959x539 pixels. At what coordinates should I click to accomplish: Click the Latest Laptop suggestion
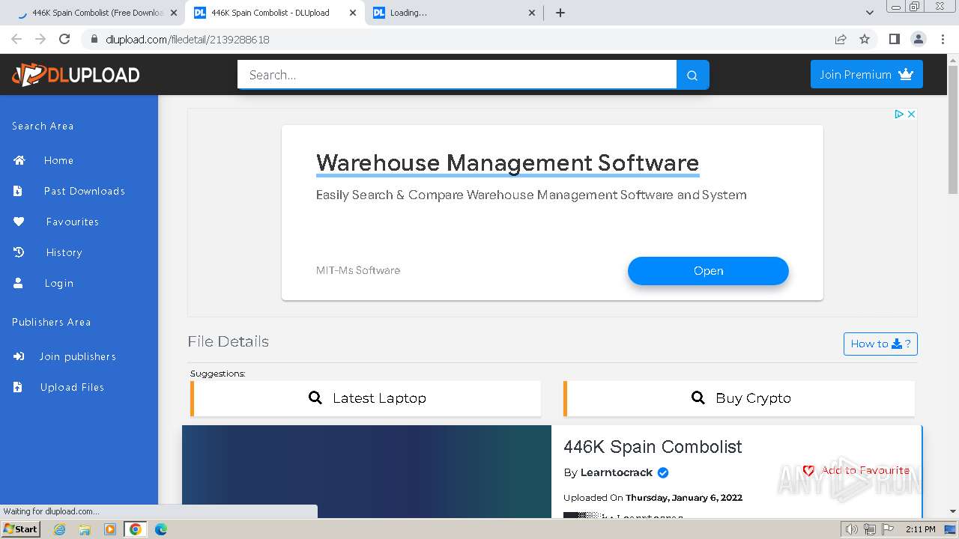pyautogui.click(x=367, y=398)
